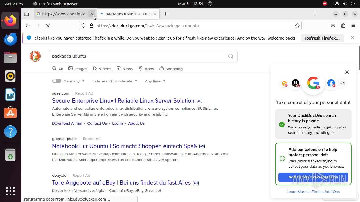Image resolution: width=360 pixels, height=202 pixels.
Task: Save page to Pocket
Action: point(333,26)
